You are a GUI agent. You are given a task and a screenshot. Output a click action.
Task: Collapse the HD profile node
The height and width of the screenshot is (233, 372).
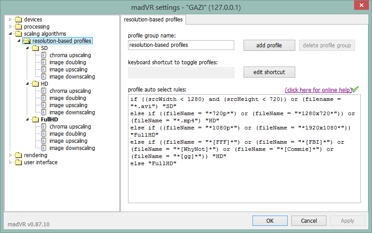27,84
